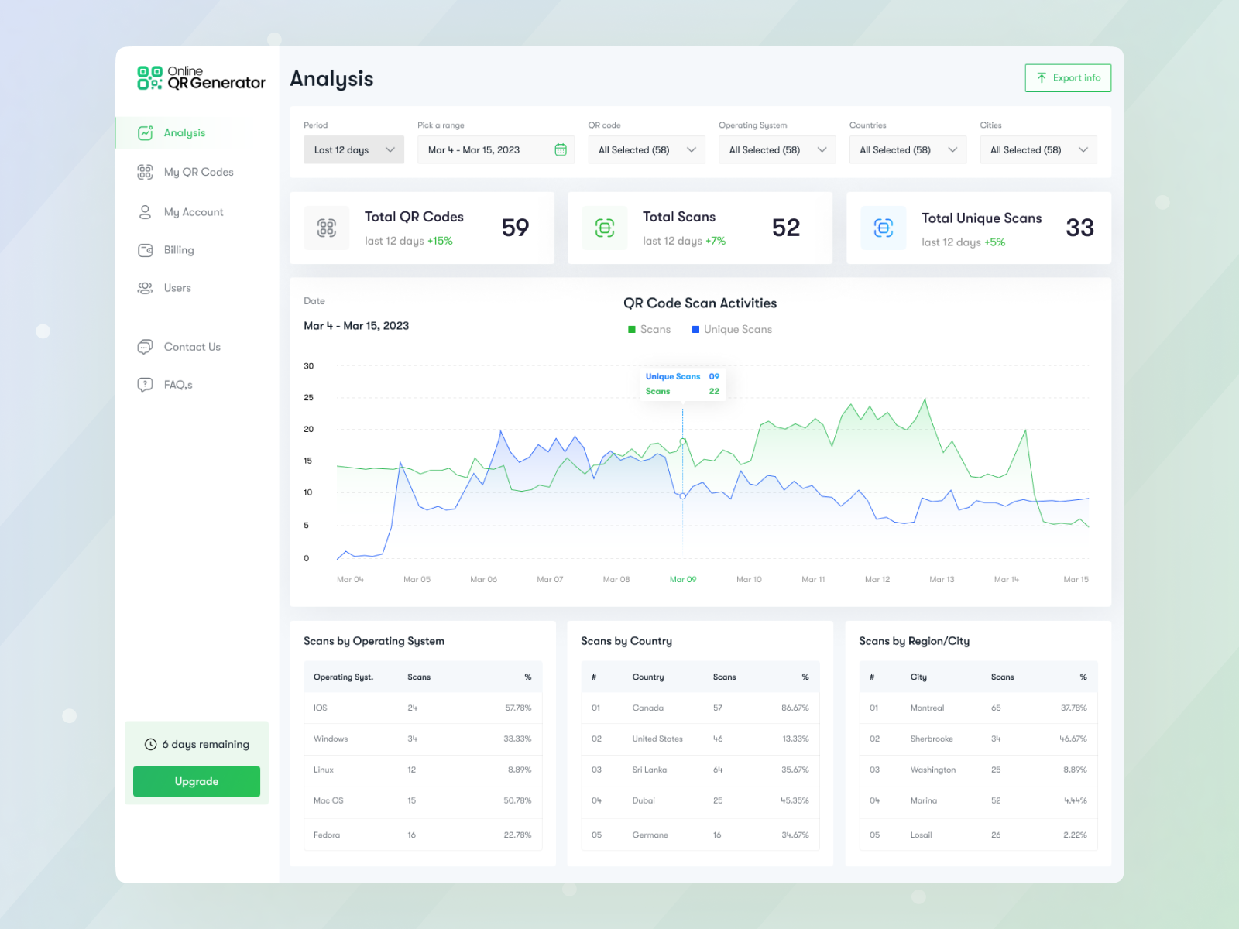Click the My QR Codes grid icon
The image size is (1239, 929).
click(x=145, y=172)
